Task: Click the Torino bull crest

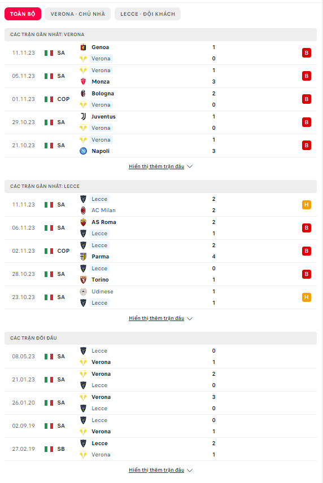Action: tap(83, 280)
